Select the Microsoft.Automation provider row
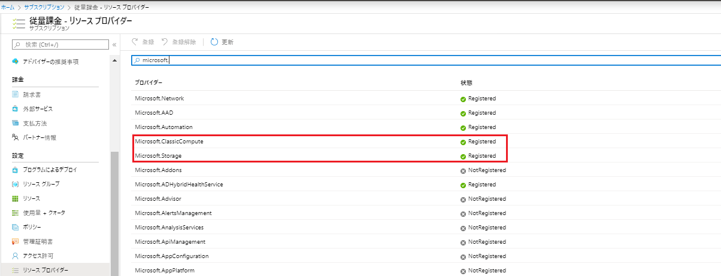Image resolution: width=721 pixels, height=276 pixels. (426, 127)
